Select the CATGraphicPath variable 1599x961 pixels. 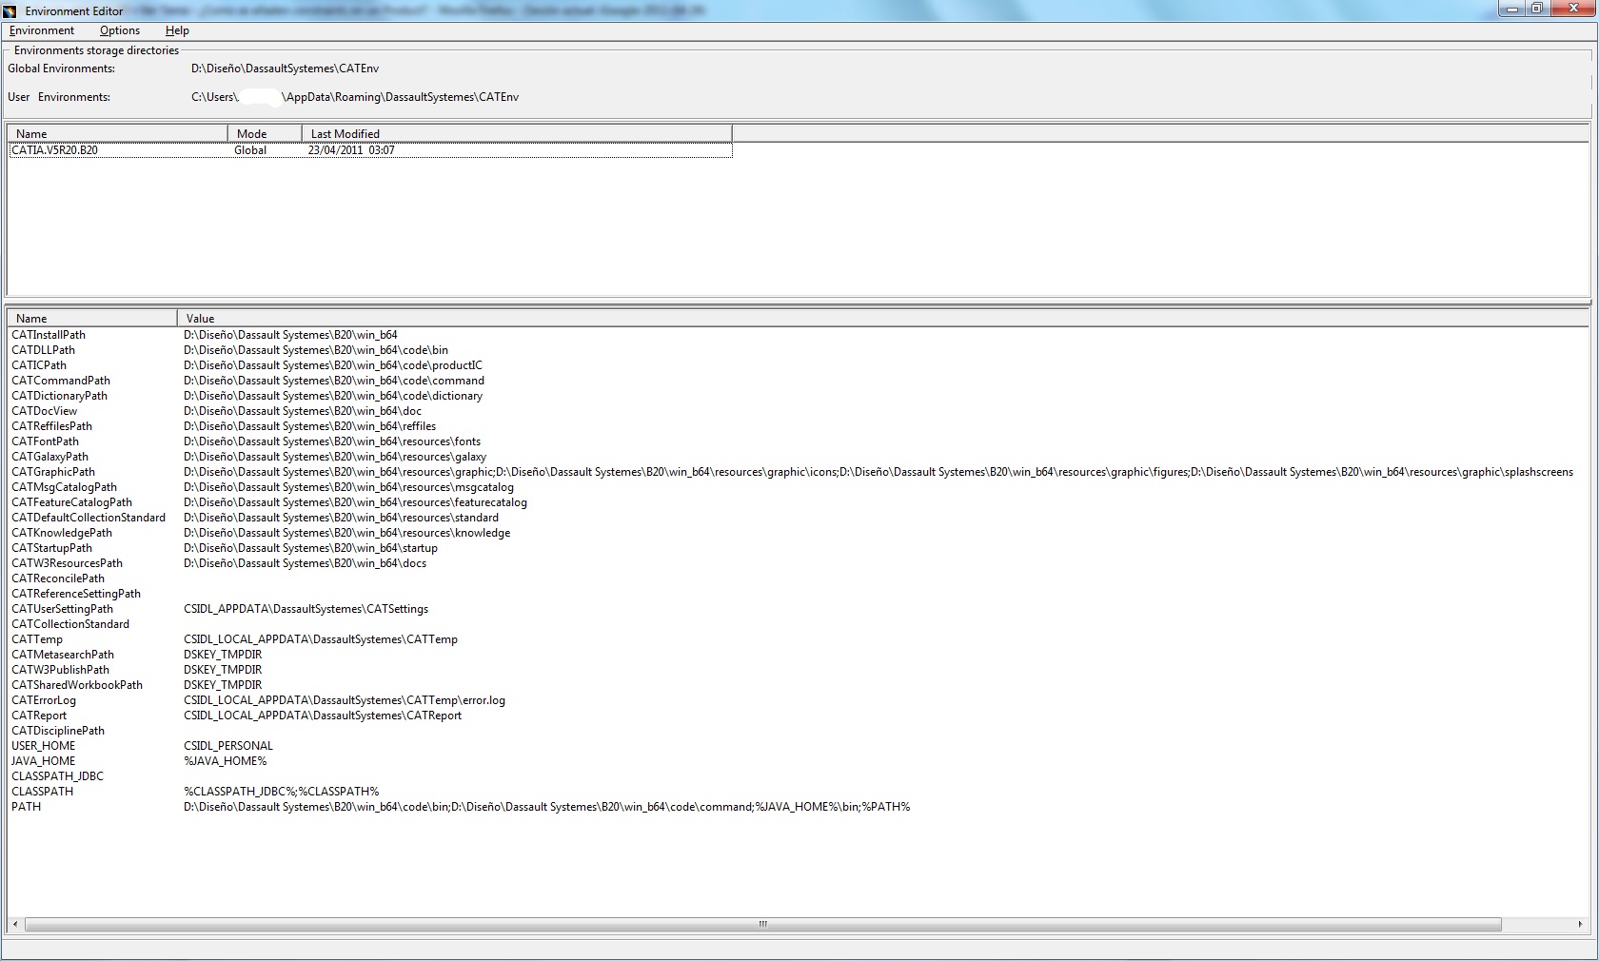coord(53,472)
